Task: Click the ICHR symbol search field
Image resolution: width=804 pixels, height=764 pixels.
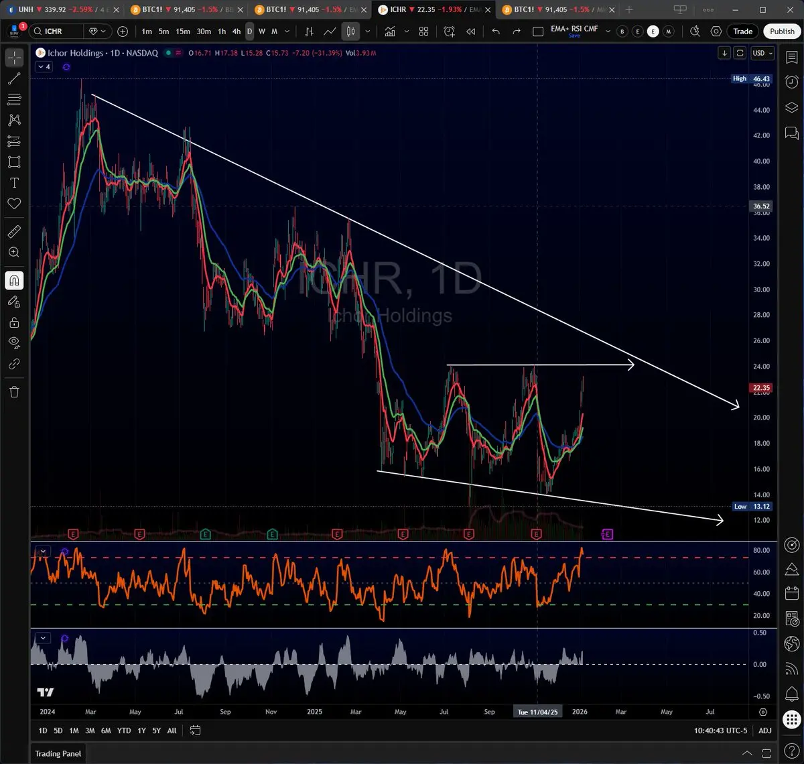Action: [x=58, y=31]
